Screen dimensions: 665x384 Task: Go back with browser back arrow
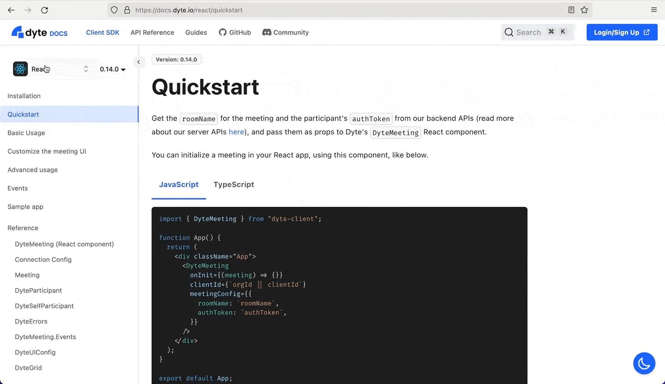(11, 10)
